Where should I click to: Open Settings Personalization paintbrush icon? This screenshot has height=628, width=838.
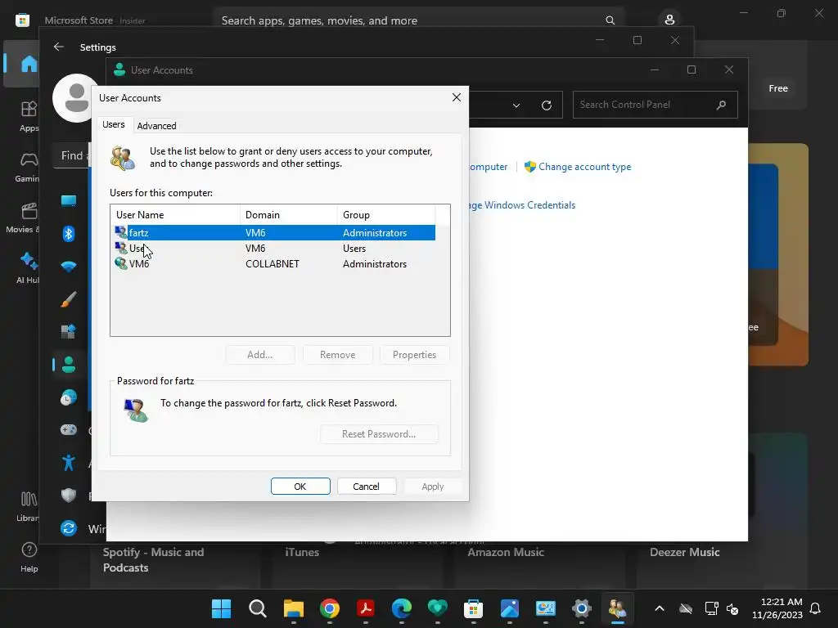click(69, 299)
